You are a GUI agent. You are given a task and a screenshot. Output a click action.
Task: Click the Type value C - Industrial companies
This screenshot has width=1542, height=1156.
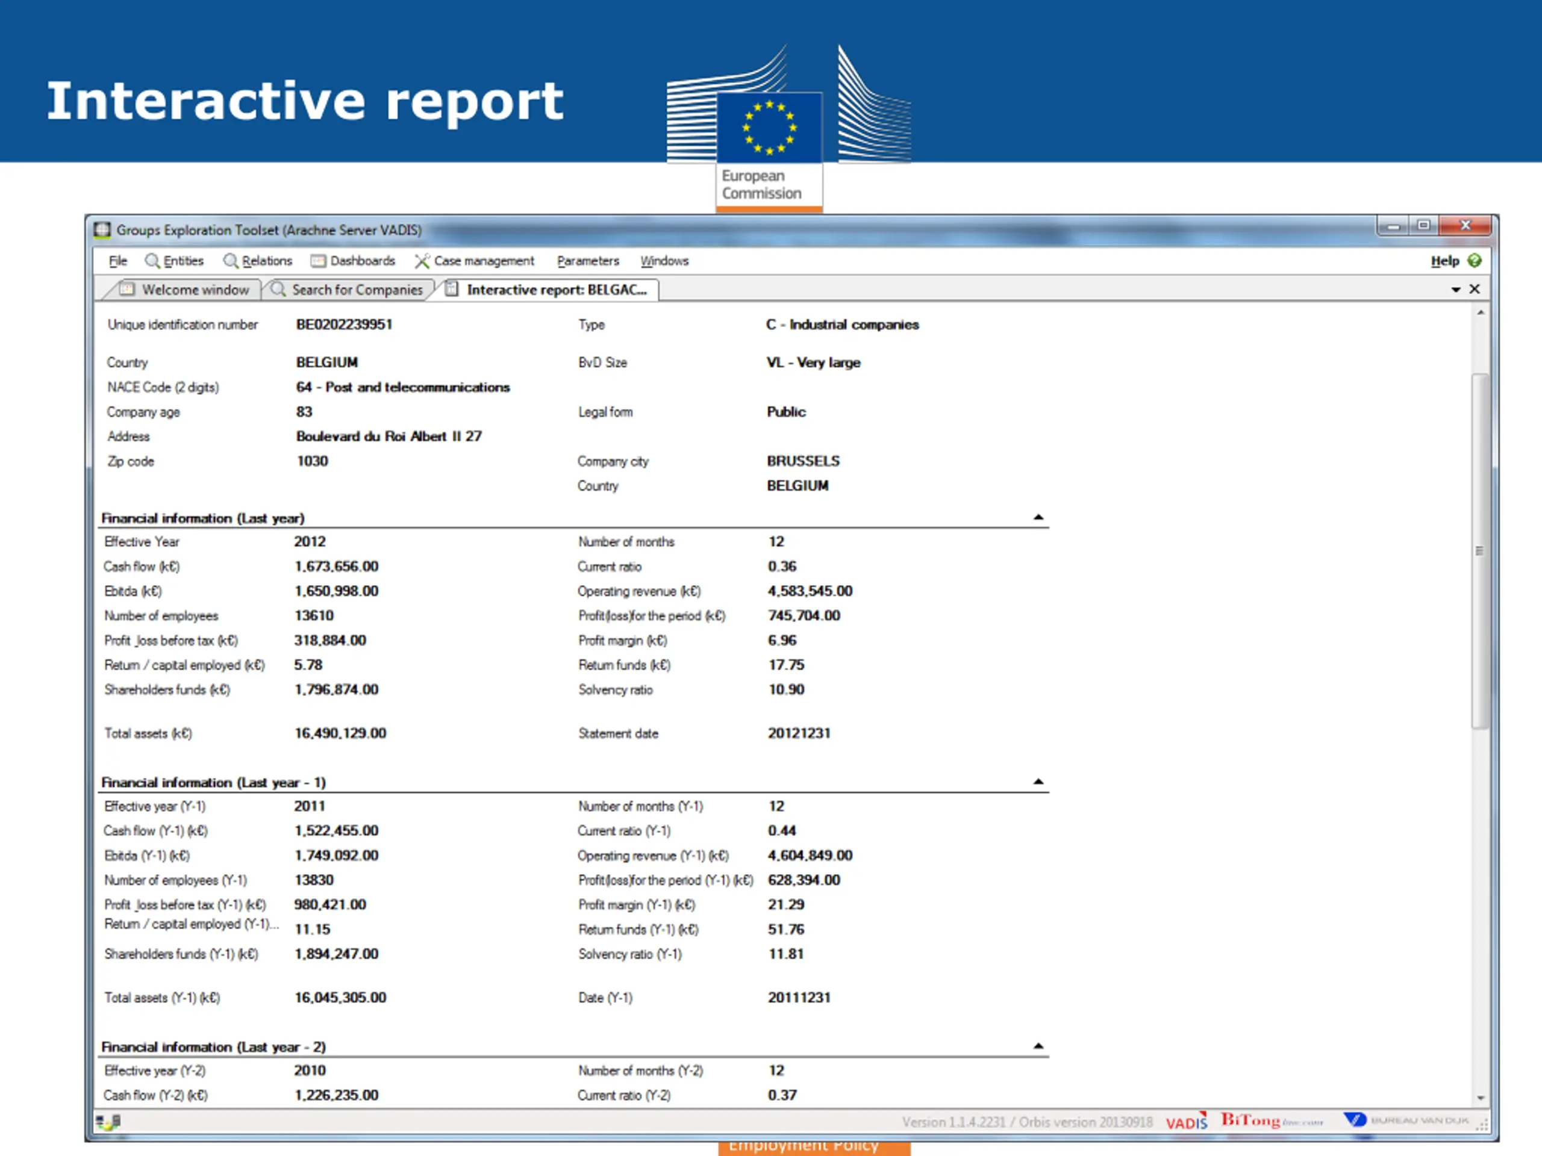[842, 324]
